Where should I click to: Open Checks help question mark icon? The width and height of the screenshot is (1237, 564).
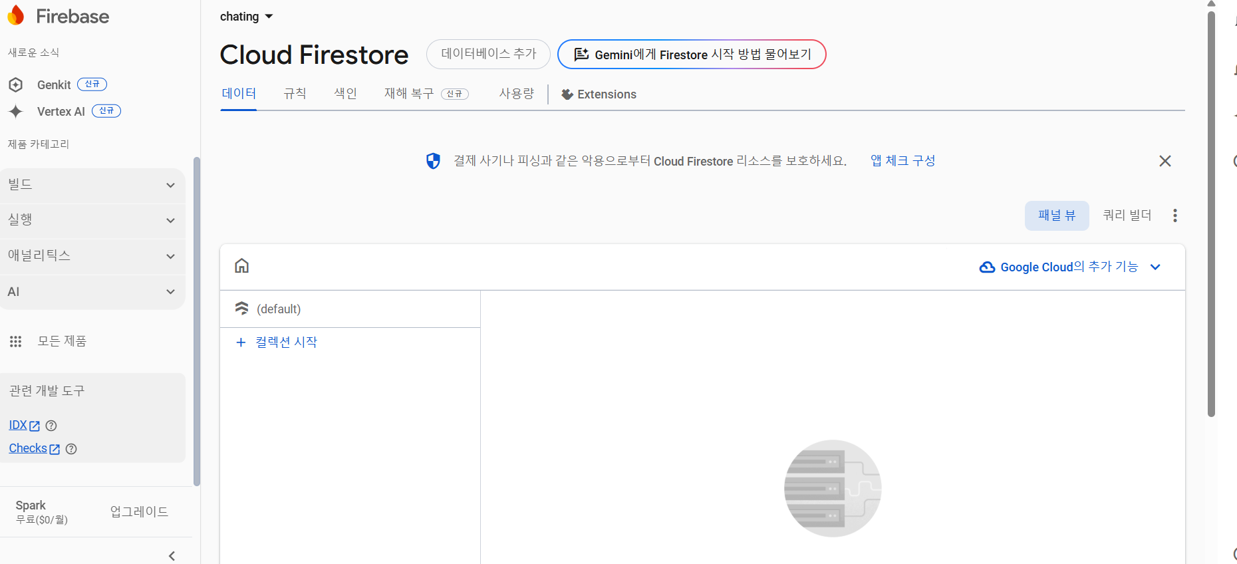coord(71,449)
